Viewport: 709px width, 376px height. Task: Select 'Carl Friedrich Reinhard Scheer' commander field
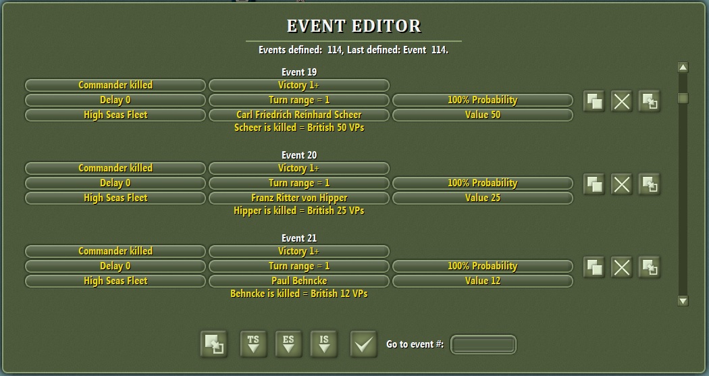pos(299,115)
